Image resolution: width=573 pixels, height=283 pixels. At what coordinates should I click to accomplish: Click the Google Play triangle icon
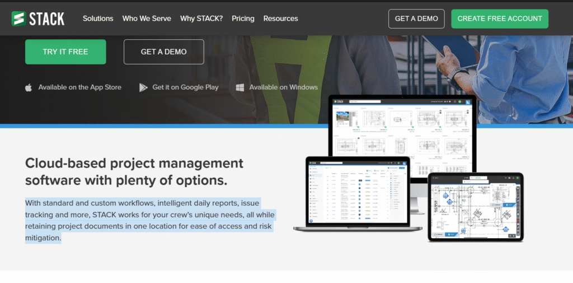[x=143, y=87]
